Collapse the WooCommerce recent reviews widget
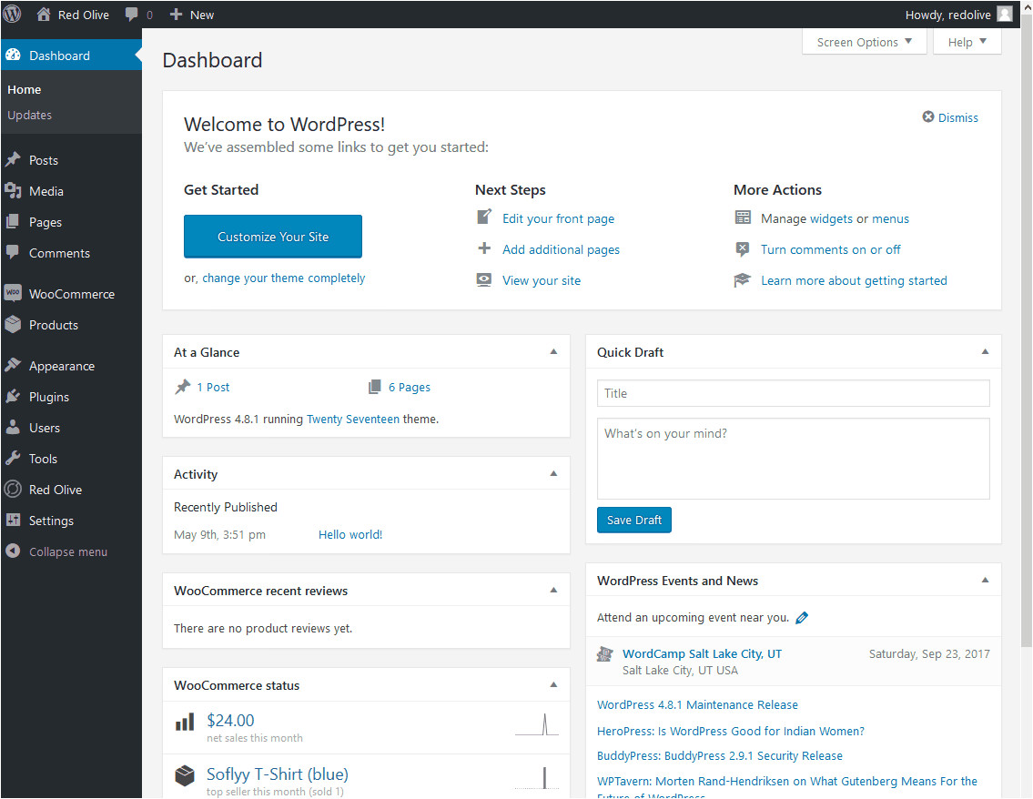Screen dimensions: 1033x799 (554, 591)
